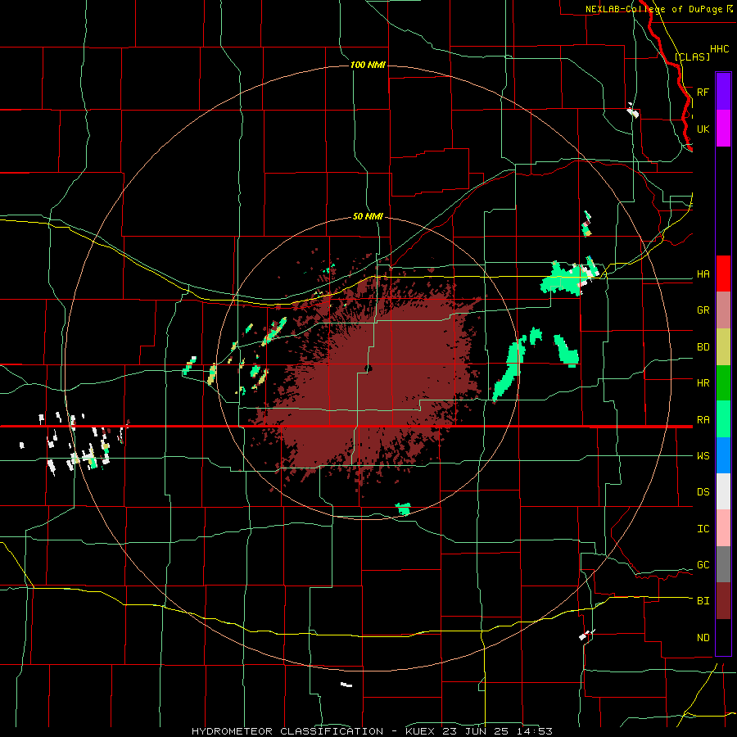Click the UK legend label
The height and width of the screenshot is (737, 737).
coord(703,129)
